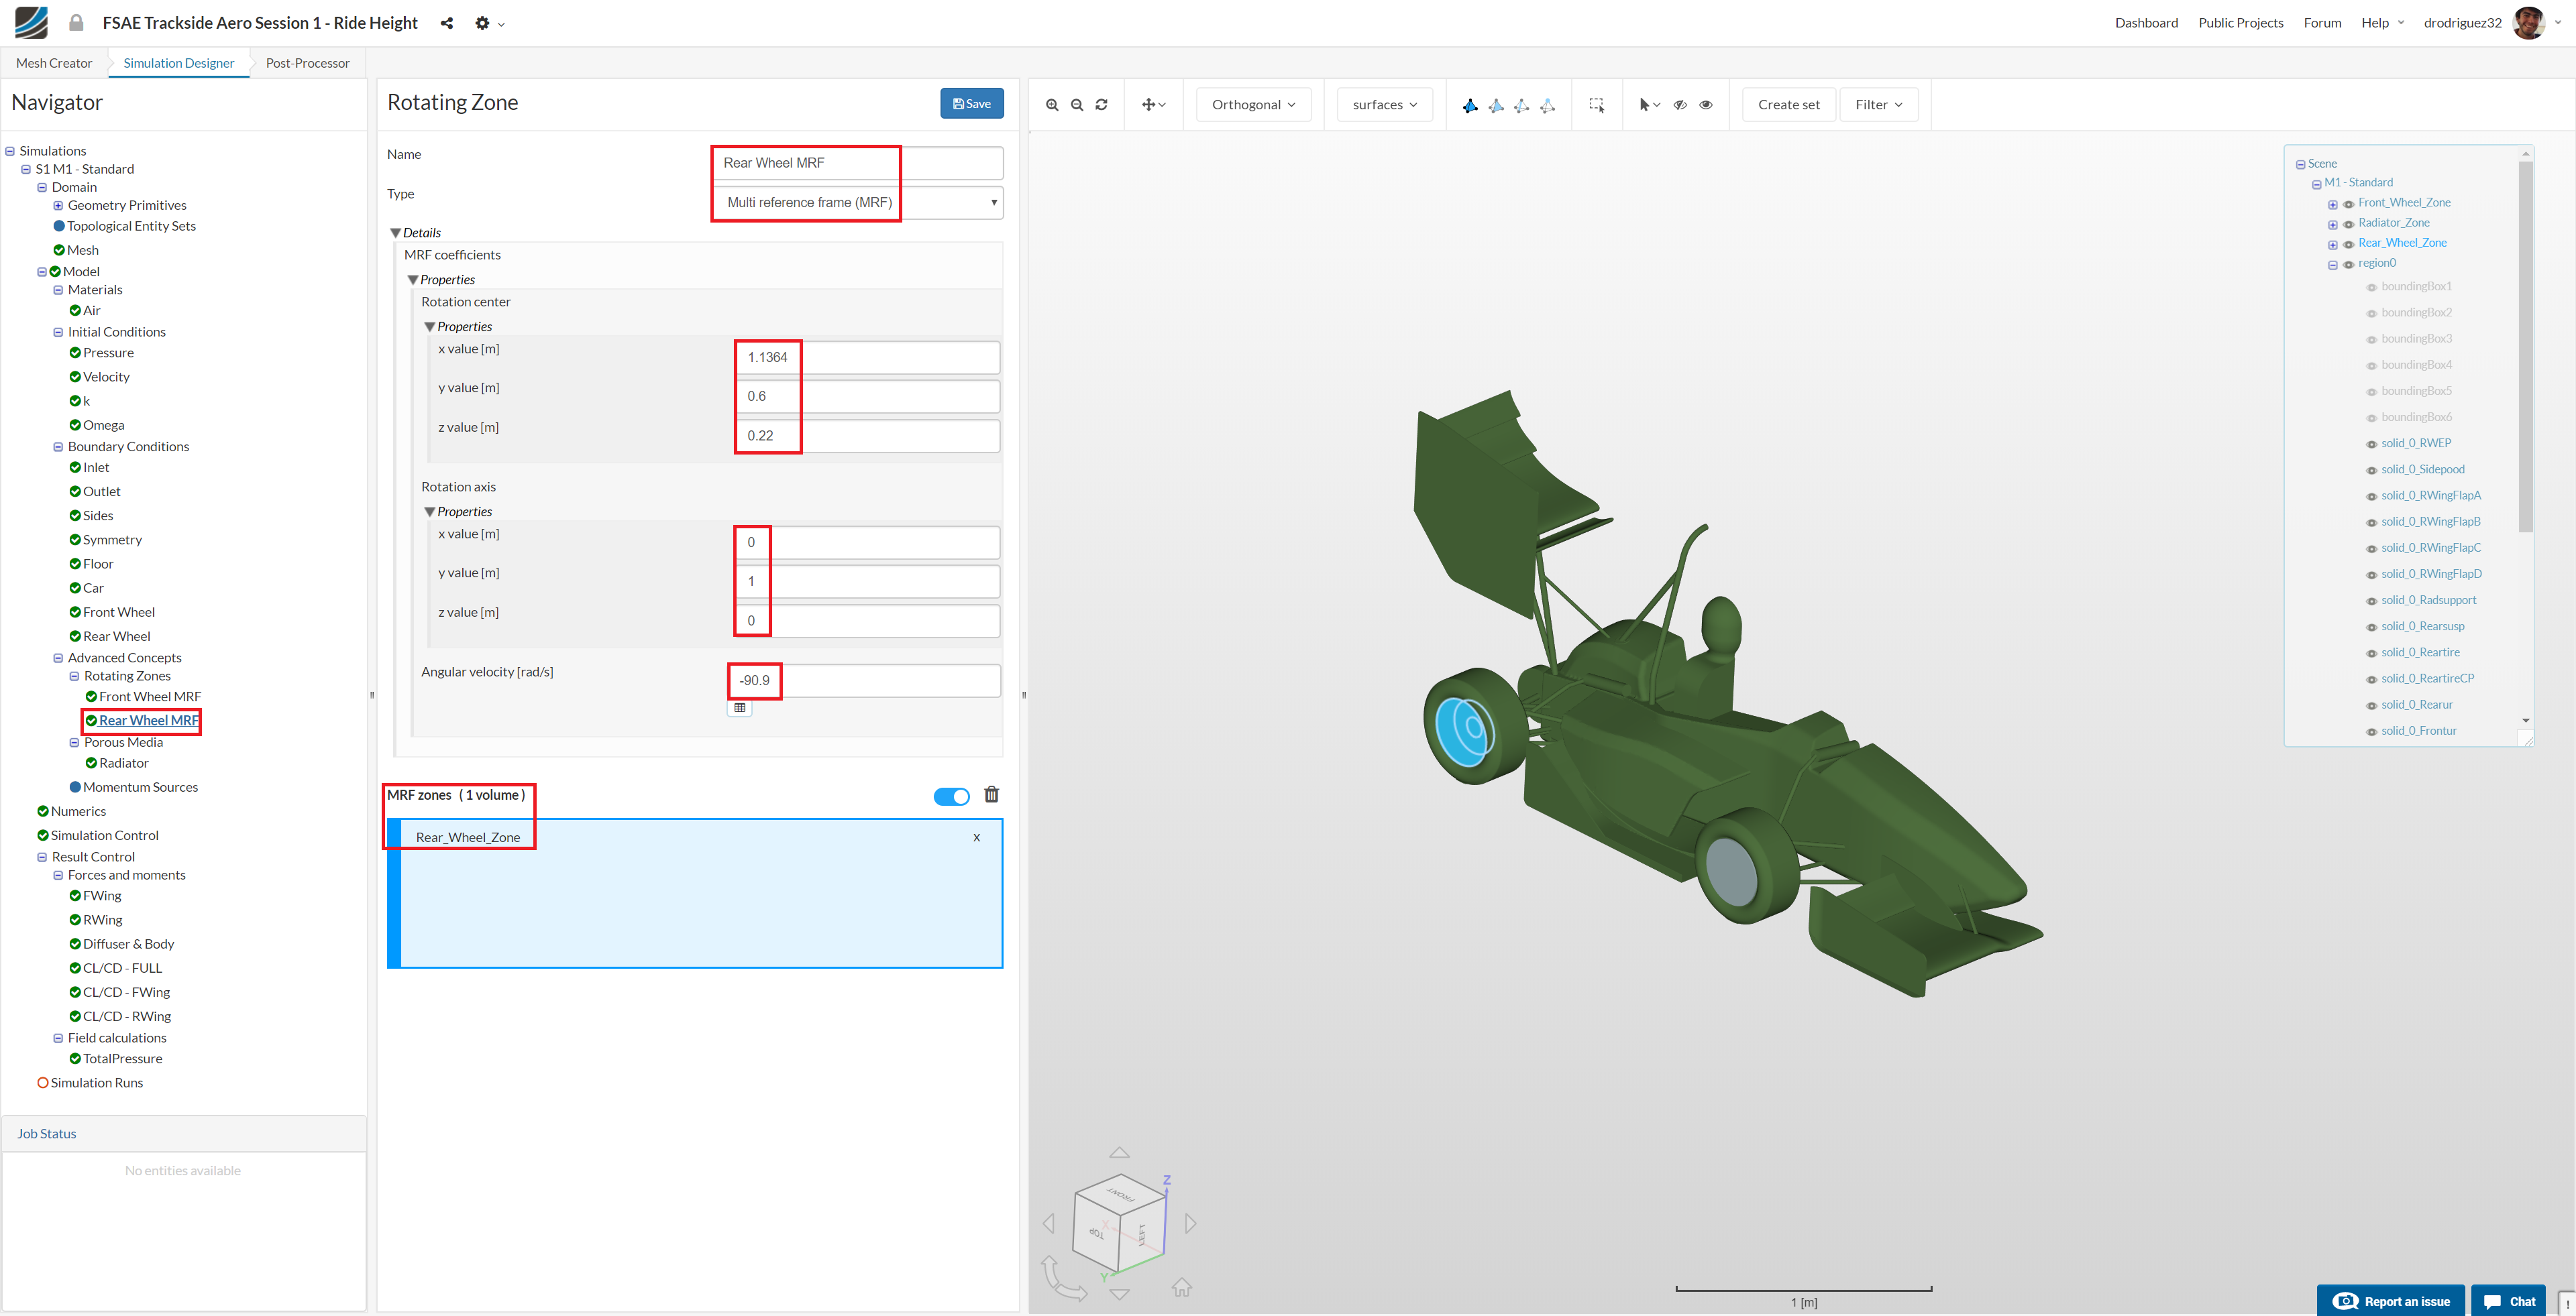Click the zoom out magnifier icon
2576x1316 pixels.
coord(1077,105)
